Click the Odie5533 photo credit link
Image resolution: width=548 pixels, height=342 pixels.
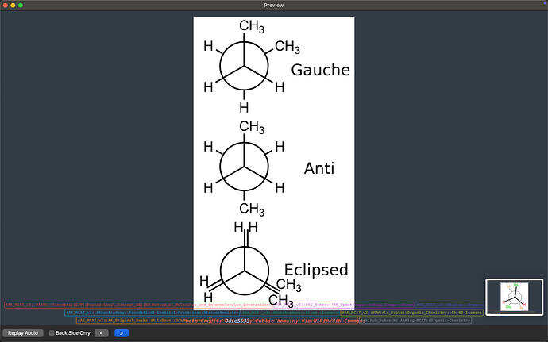pyautogui.click(x=237, y=321)
